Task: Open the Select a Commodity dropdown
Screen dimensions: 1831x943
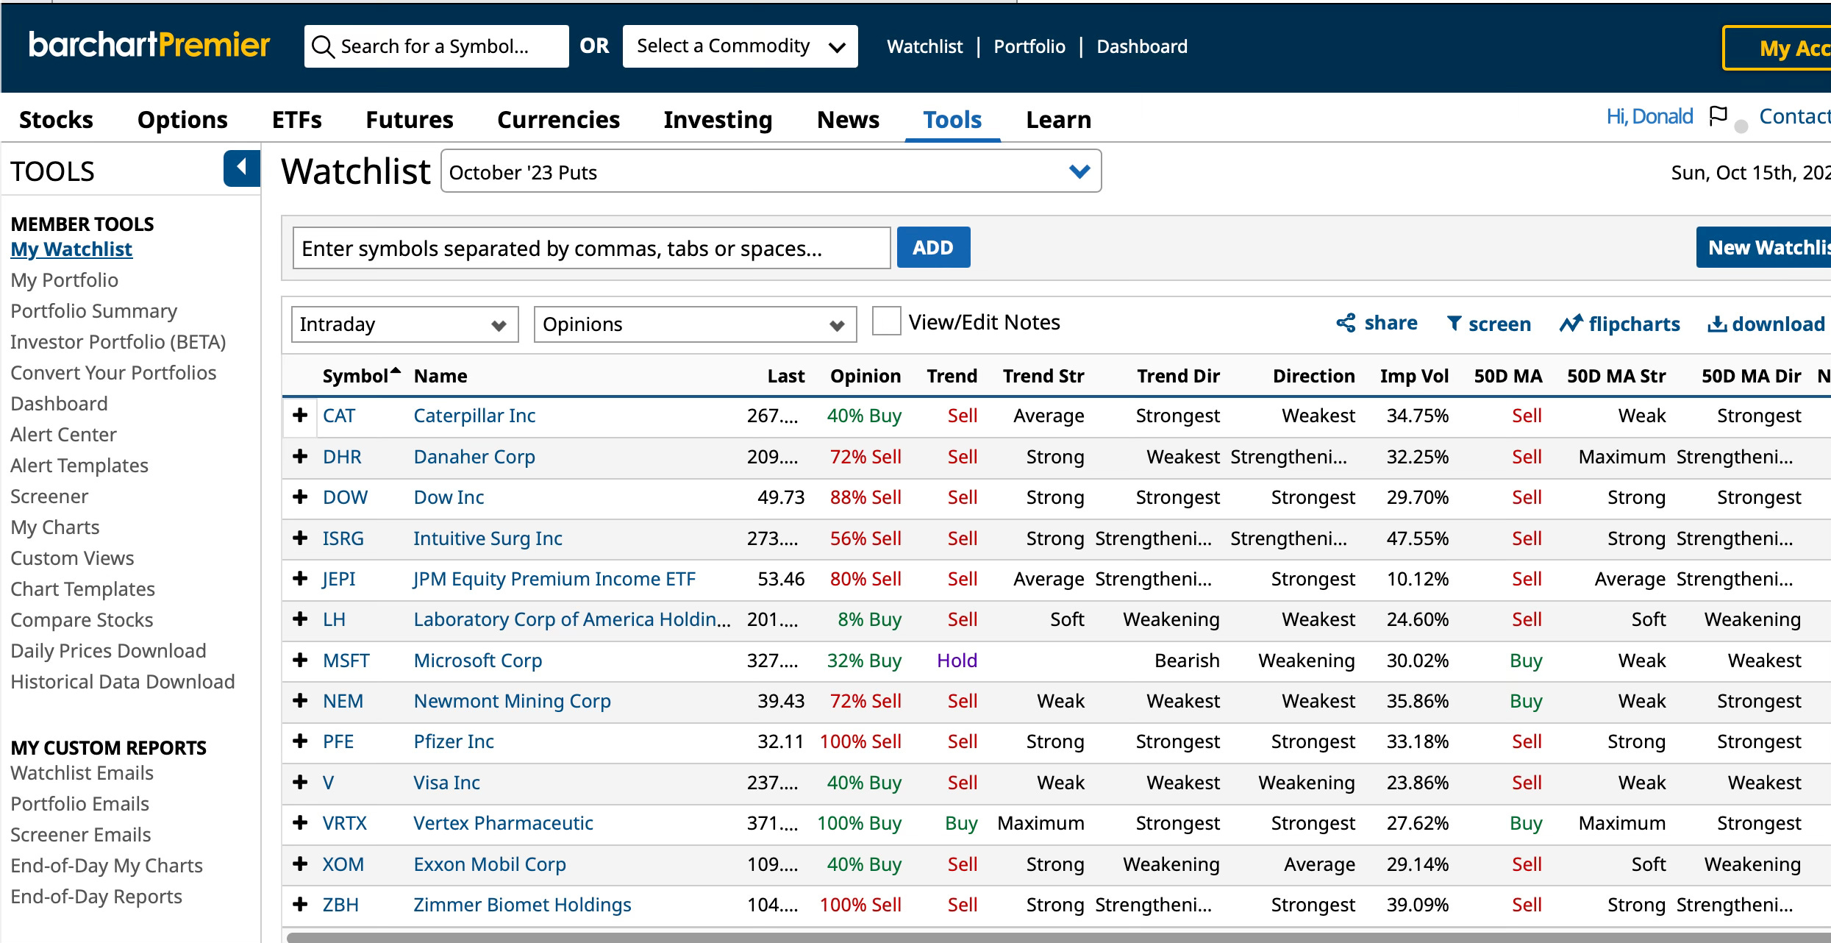Action: (740, 46)
